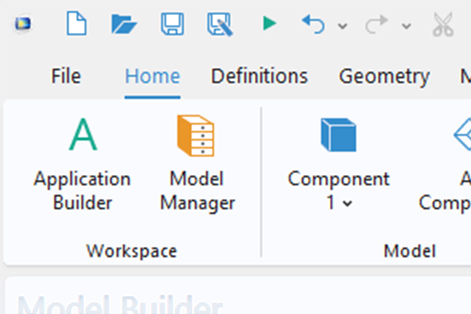The image size is (471, 314).
Task: Click the Save As icon
Action: coord(221,24)
